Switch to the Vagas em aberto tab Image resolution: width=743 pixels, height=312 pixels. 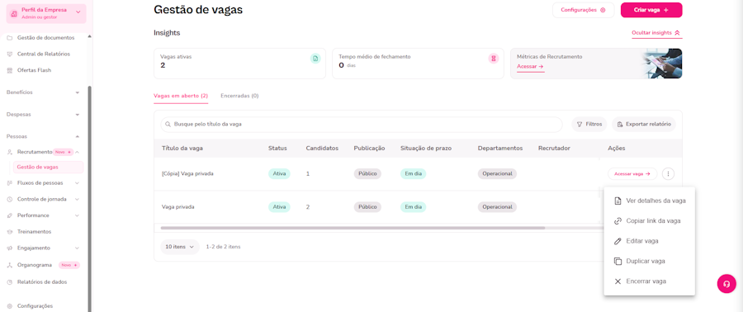[181, 96]
